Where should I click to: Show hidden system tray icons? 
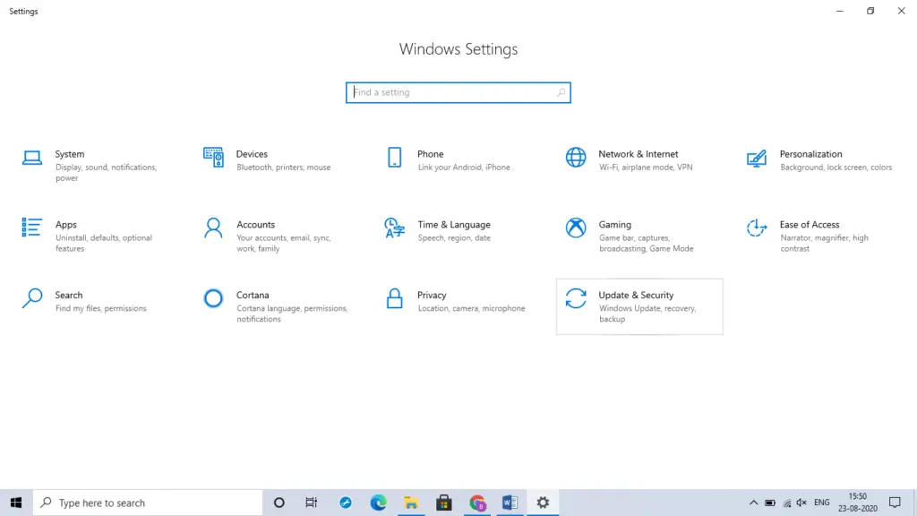(753, 503)
